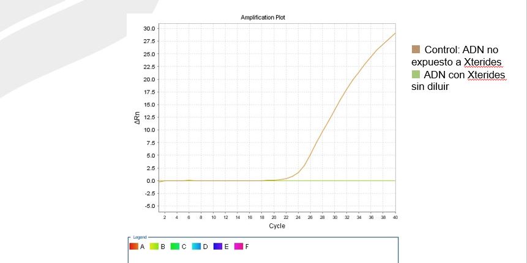The height and width of the screenshot is (263, 527).
Task: Click the Amplification Plot title
Action: point(263,18)
